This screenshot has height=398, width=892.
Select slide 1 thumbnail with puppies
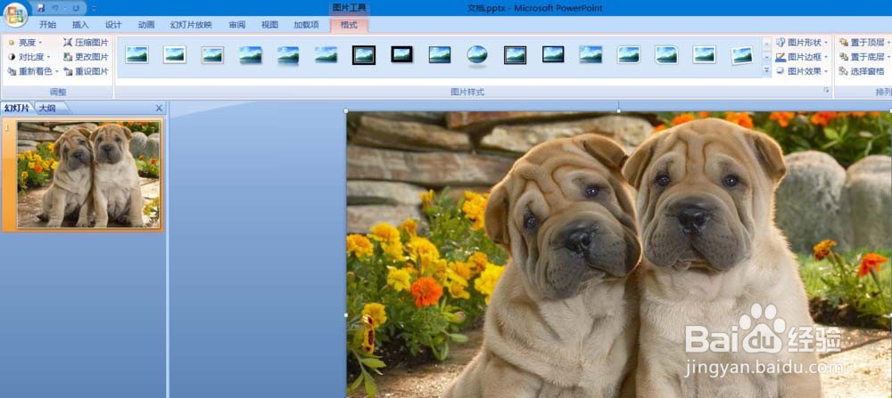tap(88, 175)
